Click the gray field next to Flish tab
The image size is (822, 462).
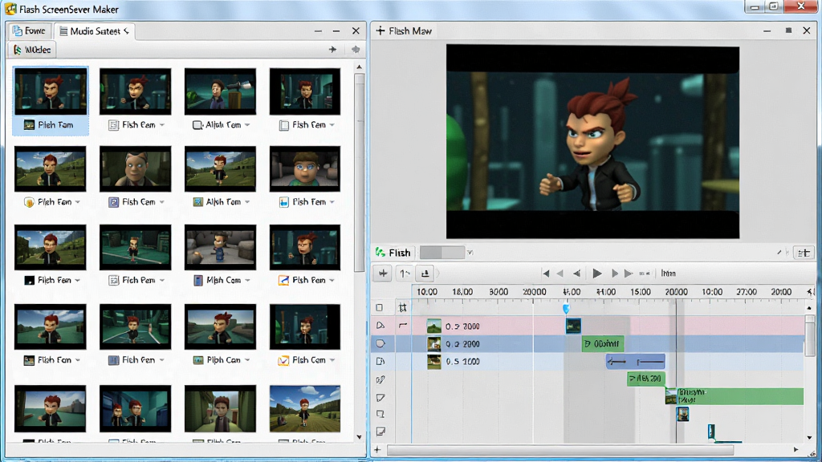pyautogui.click(x=442, y=253)
